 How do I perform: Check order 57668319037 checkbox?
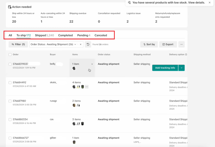coord(10,64)
